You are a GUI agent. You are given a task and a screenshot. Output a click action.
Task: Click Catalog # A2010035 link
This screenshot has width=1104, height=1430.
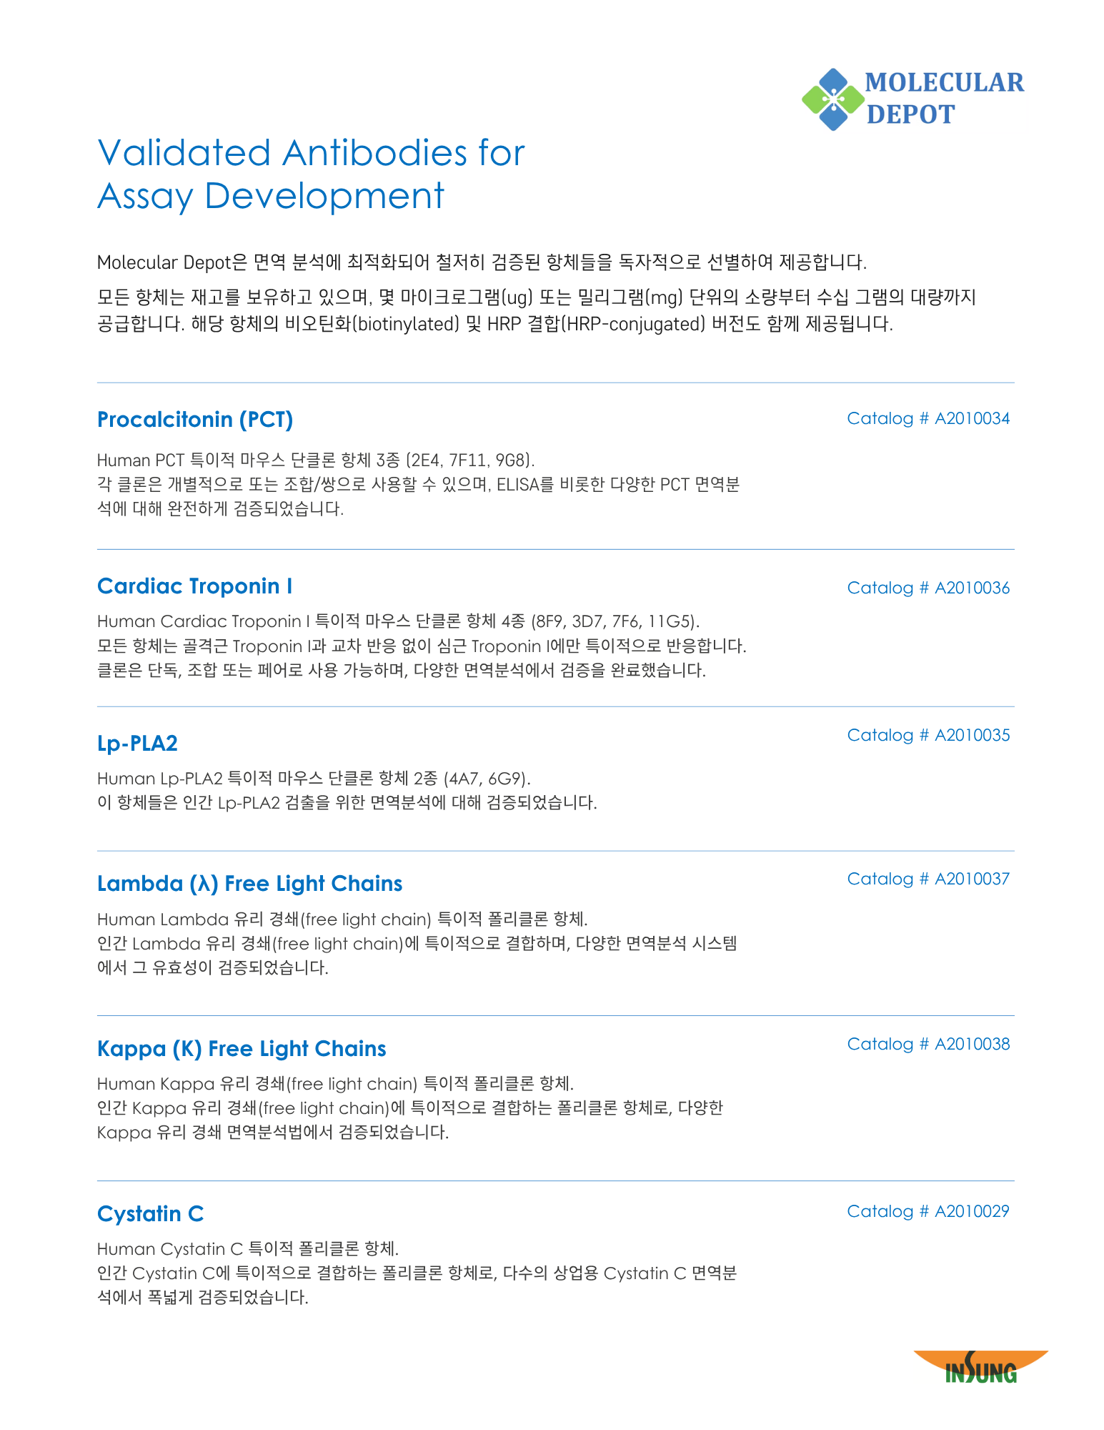coord(928,736)
